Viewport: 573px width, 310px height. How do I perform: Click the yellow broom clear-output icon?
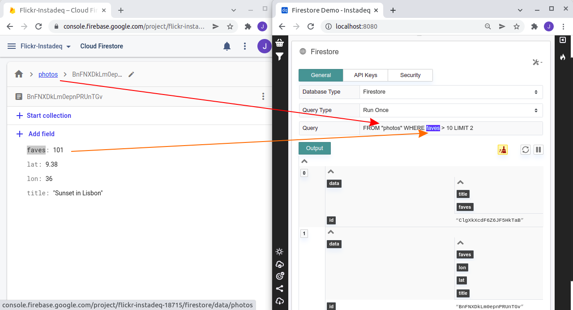click(x=503, y=150)
